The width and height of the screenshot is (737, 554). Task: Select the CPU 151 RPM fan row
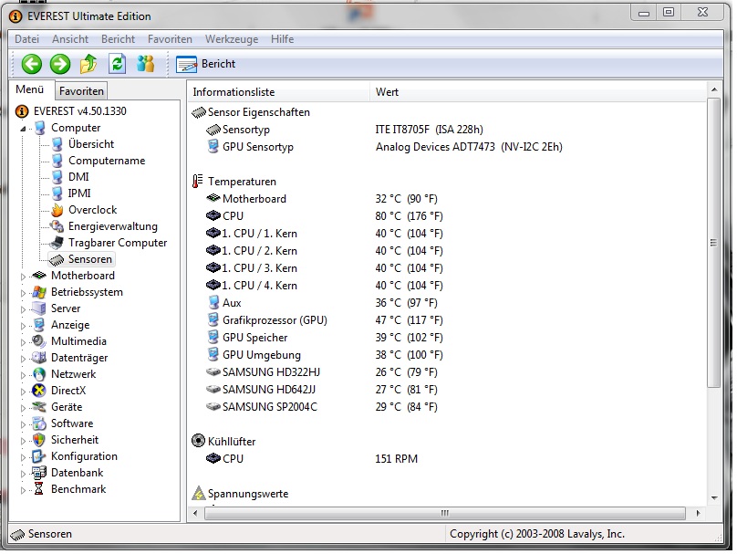(312, 459)
